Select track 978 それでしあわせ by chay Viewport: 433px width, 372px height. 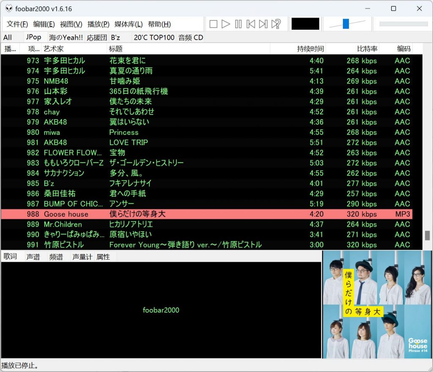click(206, 112)
